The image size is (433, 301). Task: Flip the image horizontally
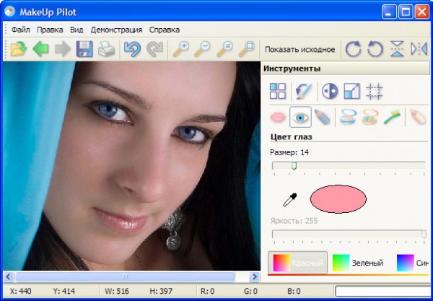(419, 49)
